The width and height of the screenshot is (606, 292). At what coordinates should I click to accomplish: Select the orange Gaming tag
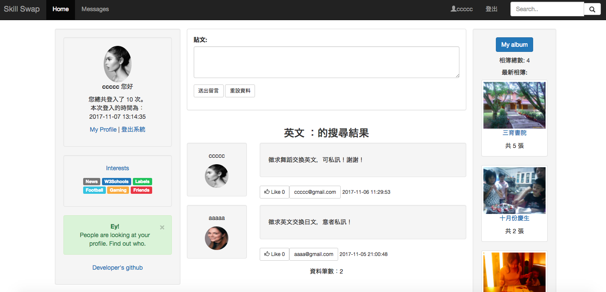(x=118, y=190)
